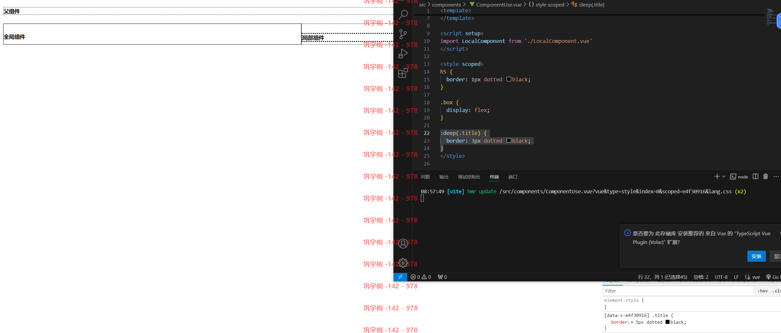Change encoding via UTF-8 status item
Screen dimensions: 781x333
(x=721, y=277)
